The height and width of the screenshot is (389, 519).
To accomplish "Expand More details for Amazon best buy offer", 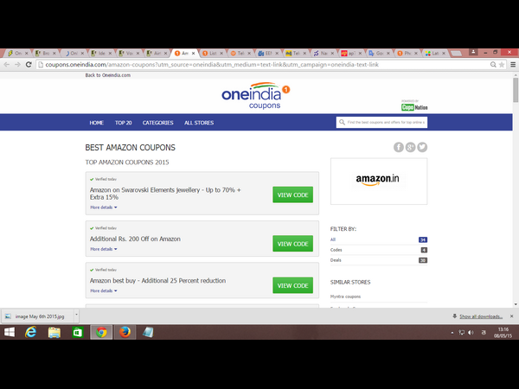I will [103, 290].
